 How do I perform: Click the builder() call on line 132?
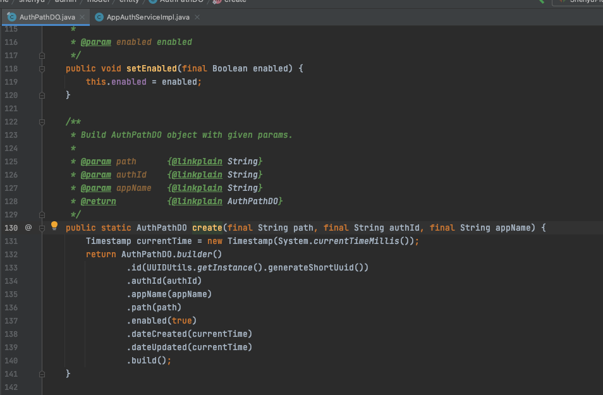(199, 254)
